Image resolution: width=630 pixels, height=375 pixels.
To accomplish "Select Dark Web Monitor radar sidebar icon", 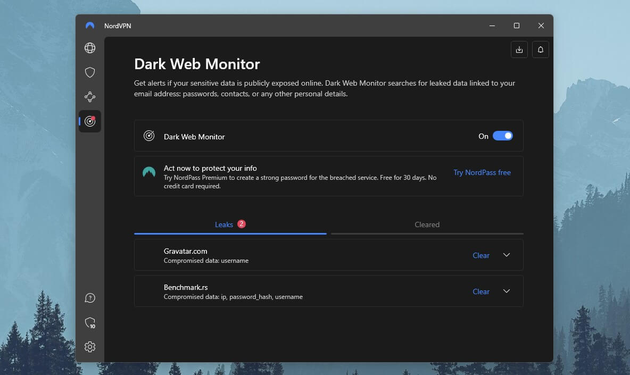I will pyautogui.click(x=89, y=121).
